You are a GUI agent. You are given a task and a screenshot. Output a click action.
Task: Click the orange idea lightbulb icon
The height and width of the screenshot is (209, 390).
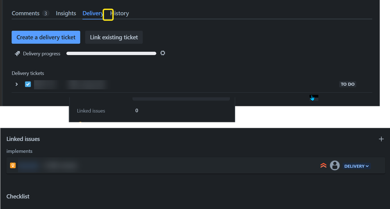[13, 166]
